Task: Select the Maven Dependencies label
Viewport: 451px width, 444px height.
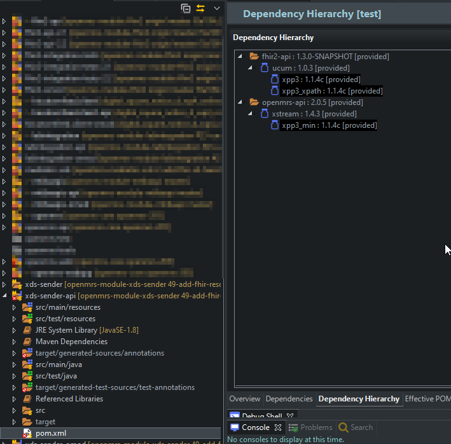Action: [x=71, y=342]
